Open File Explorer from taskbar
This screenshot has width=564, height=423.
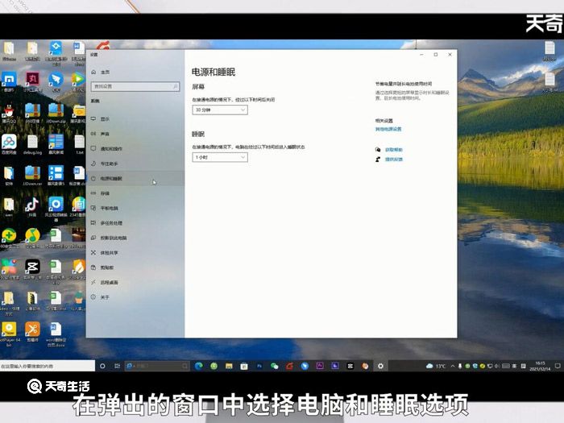click(x=229, y=366)
